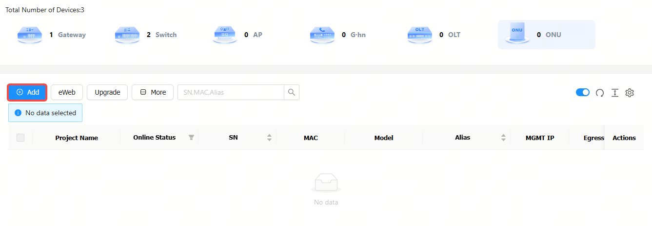Open the More dropdown button
The image size is (652, 226).
pos(153,92)
